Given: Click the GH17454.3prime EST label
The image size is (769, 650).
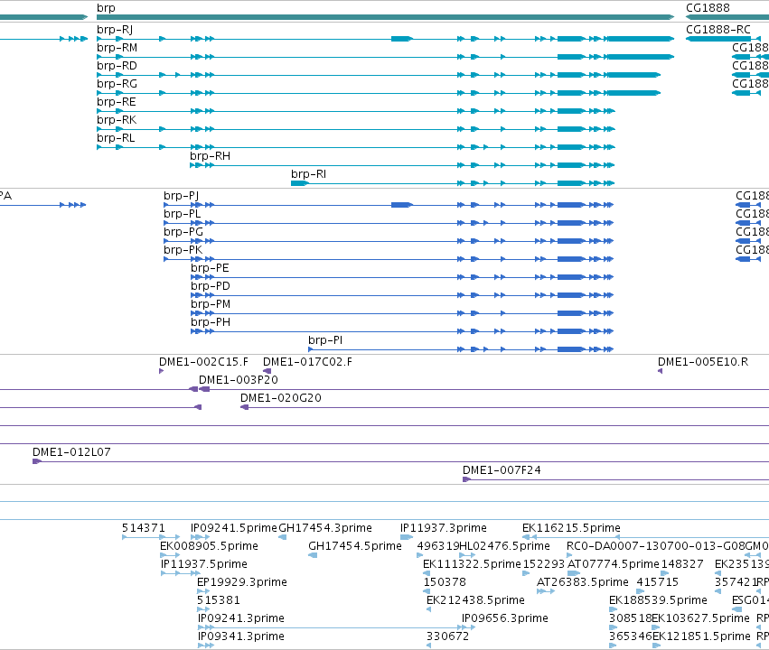Looking at the screenshot, I should (325, 528).
